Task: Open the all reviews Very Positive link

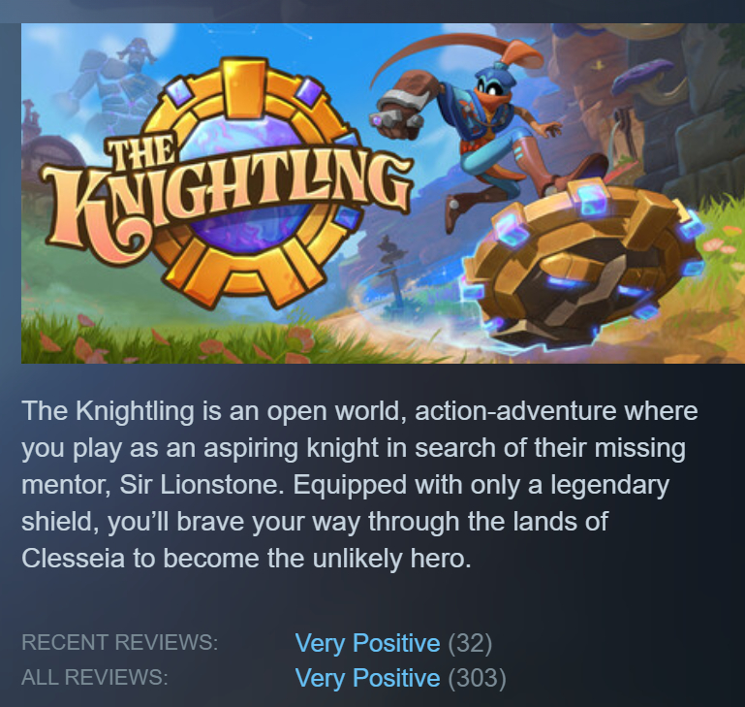Action: (367, 678)
